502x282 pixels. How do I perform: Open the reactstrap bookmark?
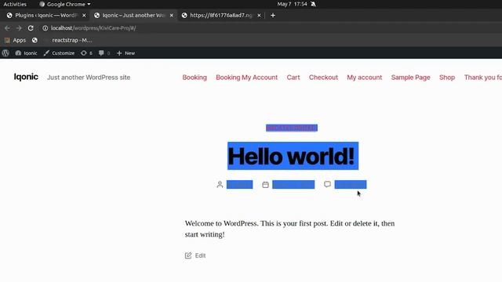click(x=71, y=40)
